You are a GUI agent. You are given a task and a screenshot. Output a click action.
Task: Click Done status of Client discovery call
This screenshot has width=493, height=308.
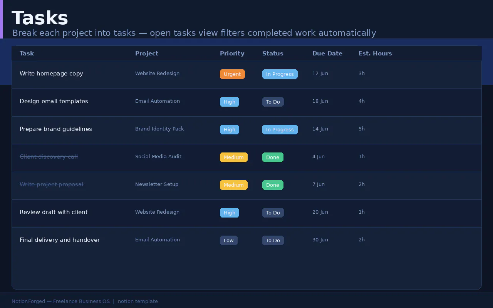273,157
